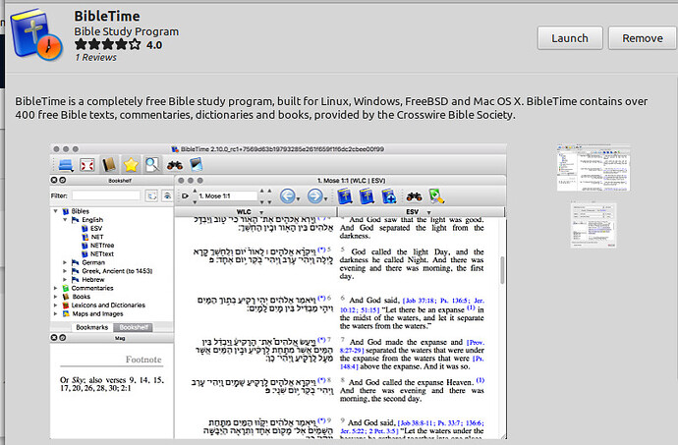Click the 'Footnote' heading in Mag panel
The width and height of the screenshot is (678, 445).
(x=143, y=360)
